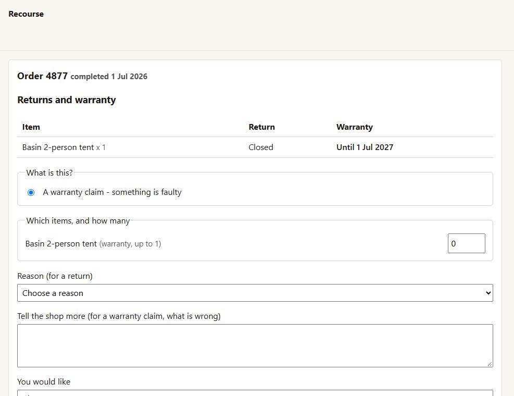Click the Until 1 Jul 2027 warranty cell

(x=365, y=147)
